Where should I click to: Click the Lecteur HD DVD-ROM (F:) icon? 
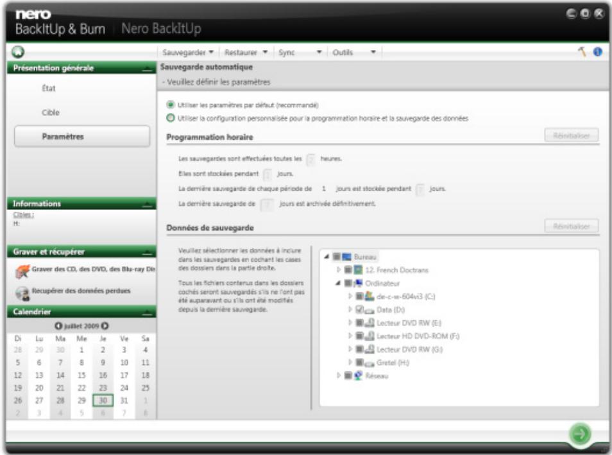coord(370,336)
